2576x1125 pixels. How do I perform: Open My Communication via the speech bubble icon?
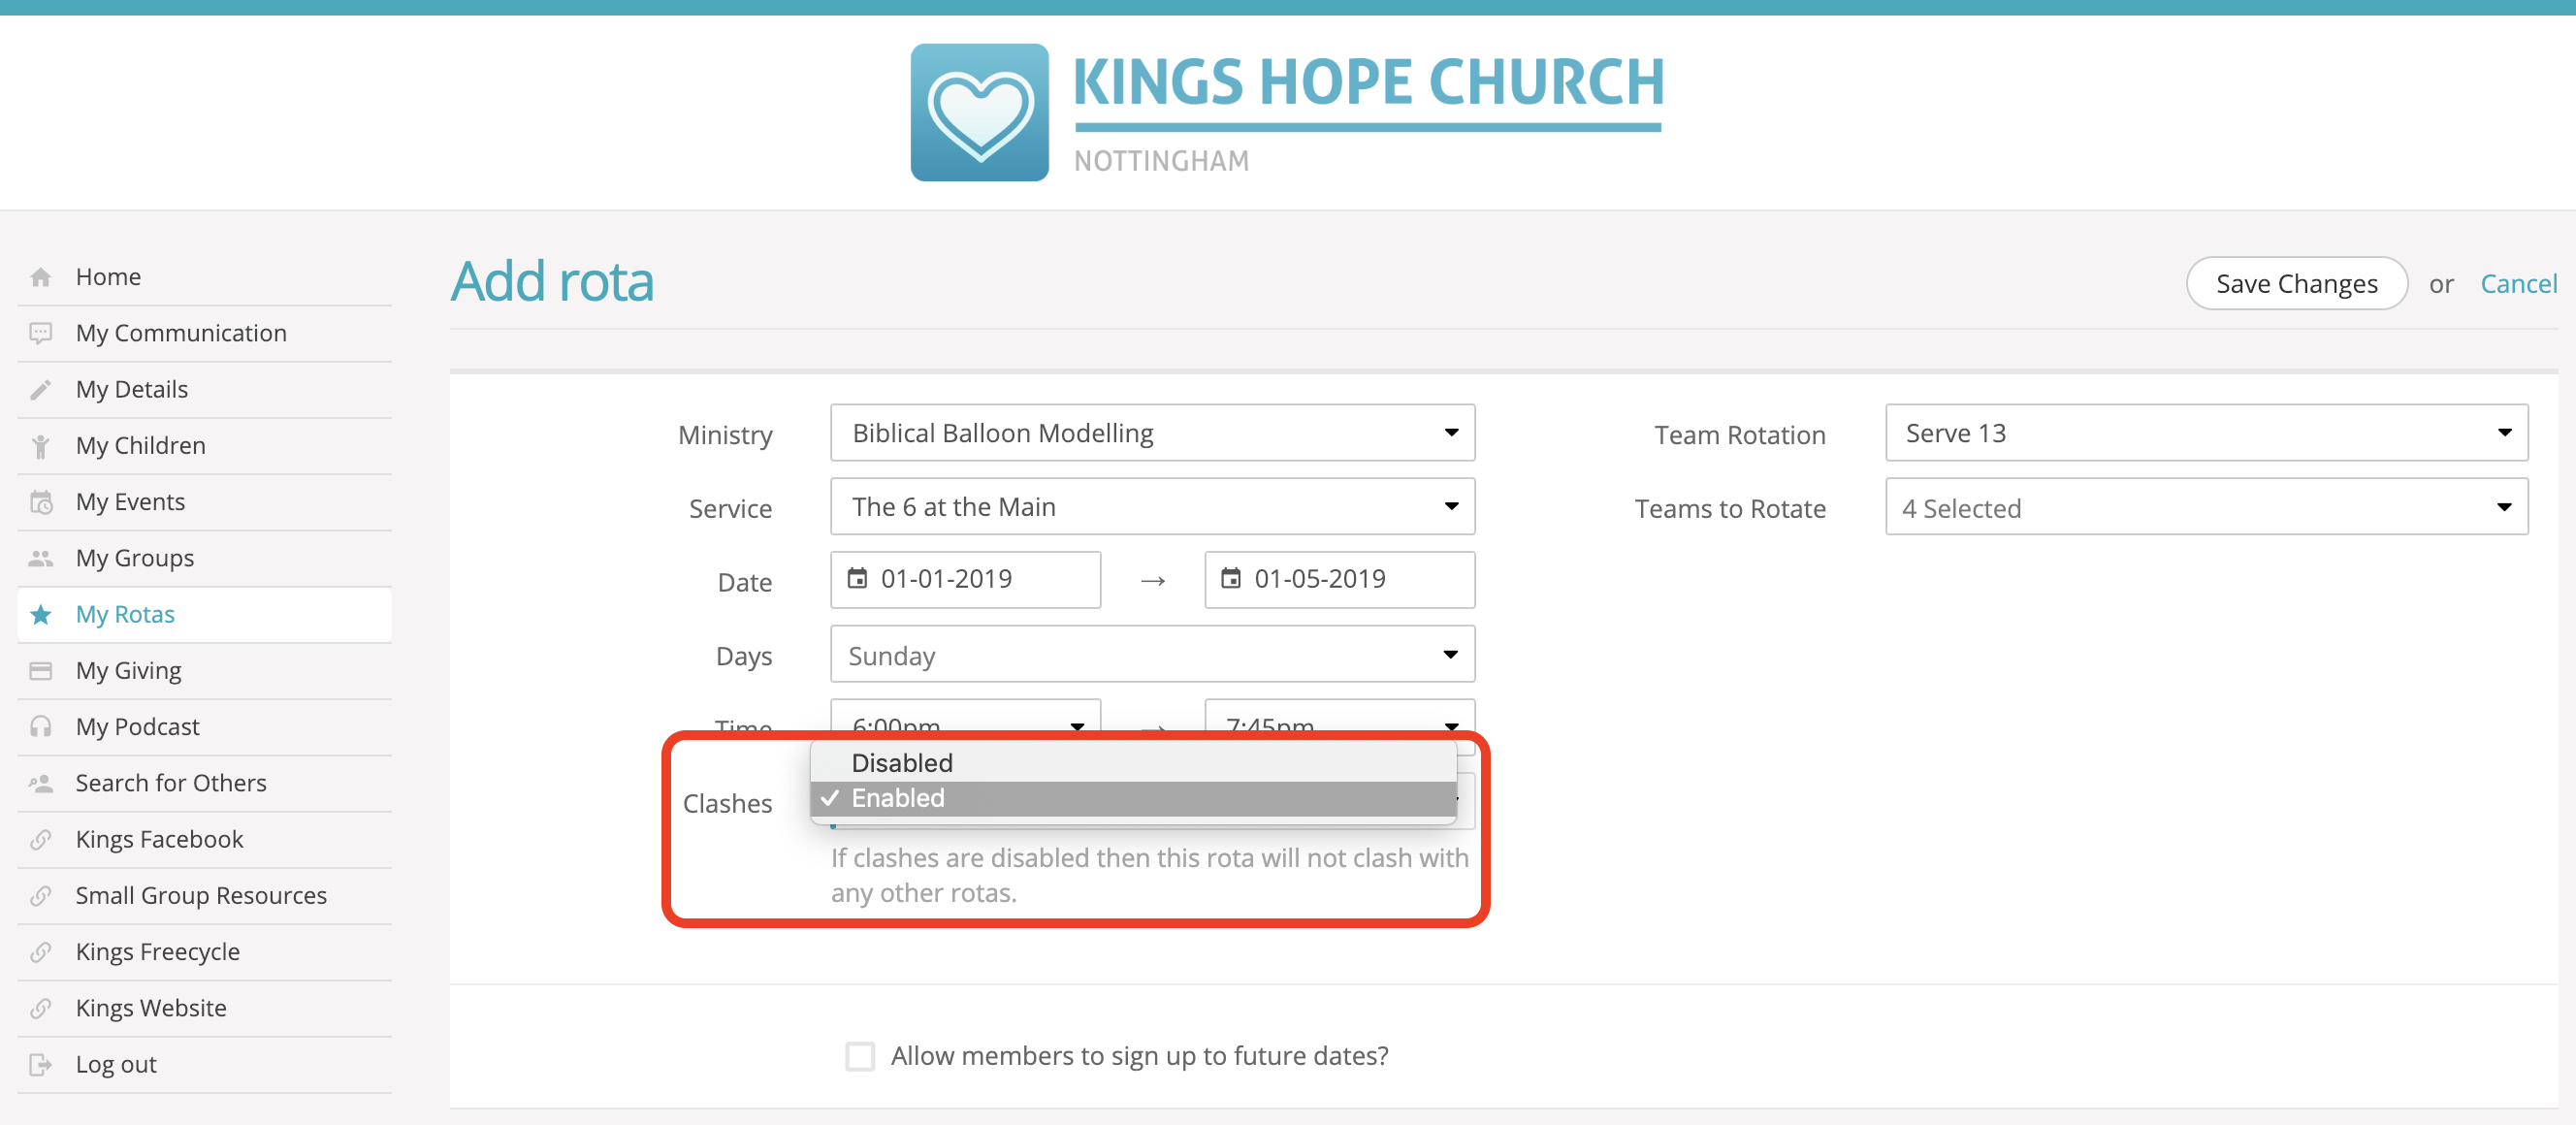click(42, 333)
